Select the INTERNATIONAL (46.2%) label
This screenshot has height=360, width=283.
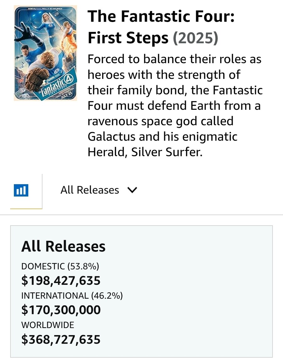click(72, 296)
